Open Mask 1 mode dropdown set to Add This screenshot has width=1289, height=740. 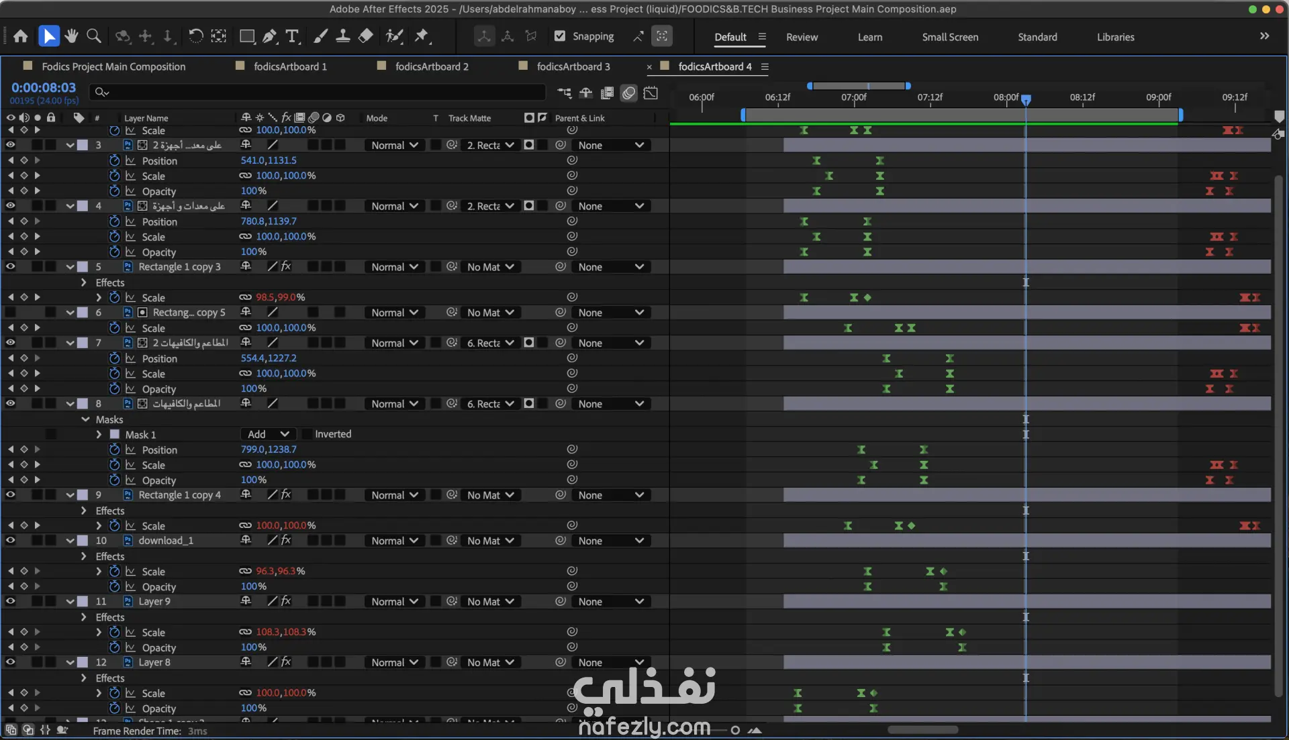point(268,434)
